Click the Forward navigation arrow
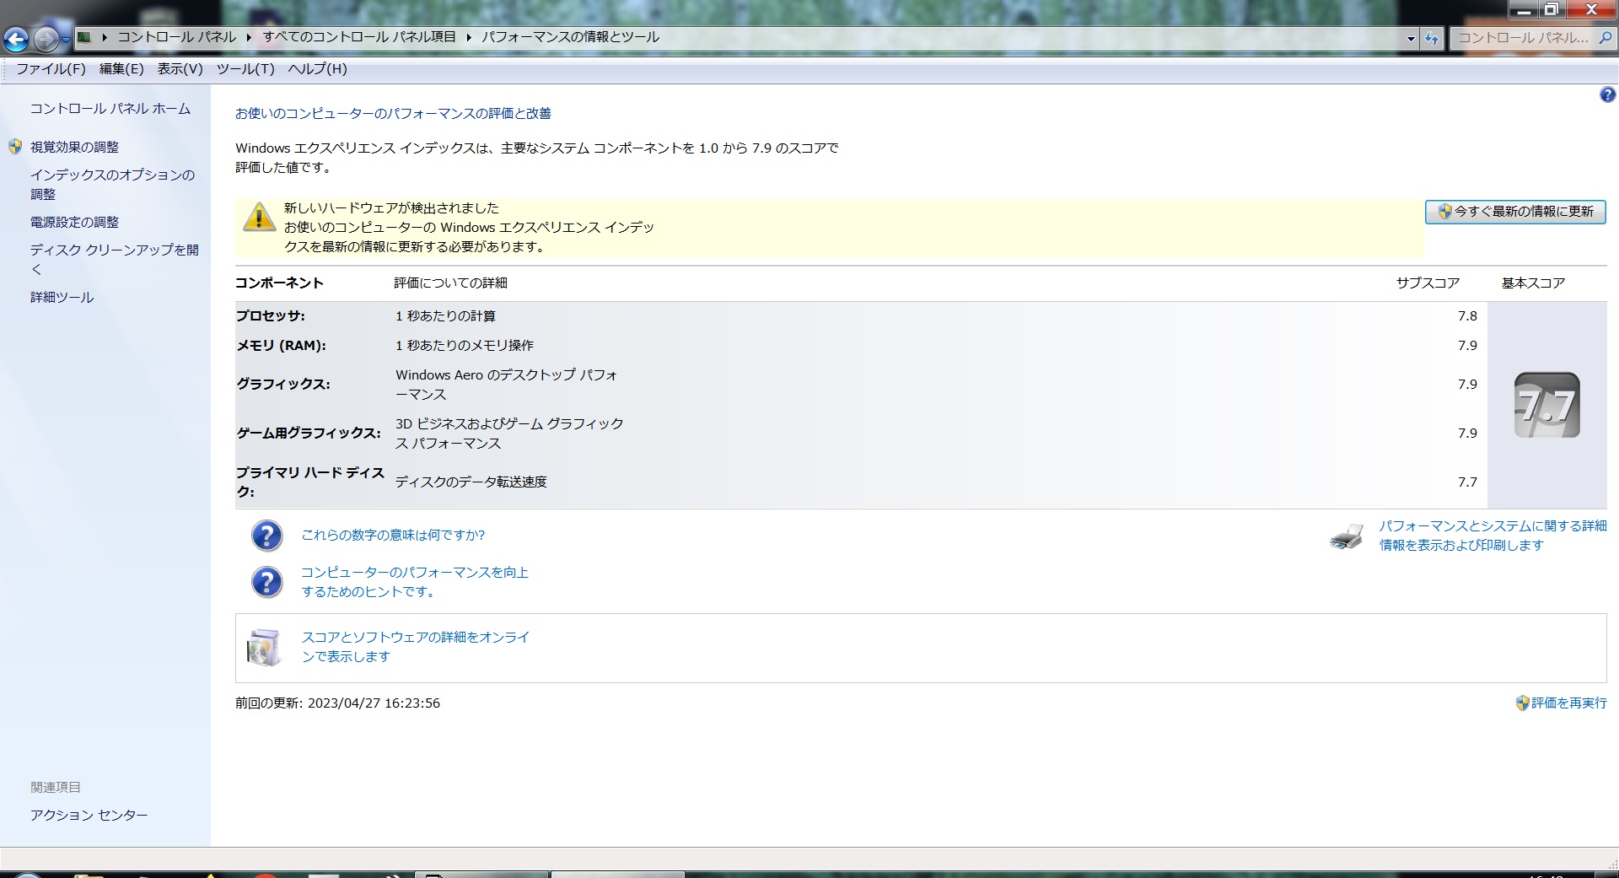Image resolution: width=1619 pixels, height=878 pixels. [x=46, y=39]
